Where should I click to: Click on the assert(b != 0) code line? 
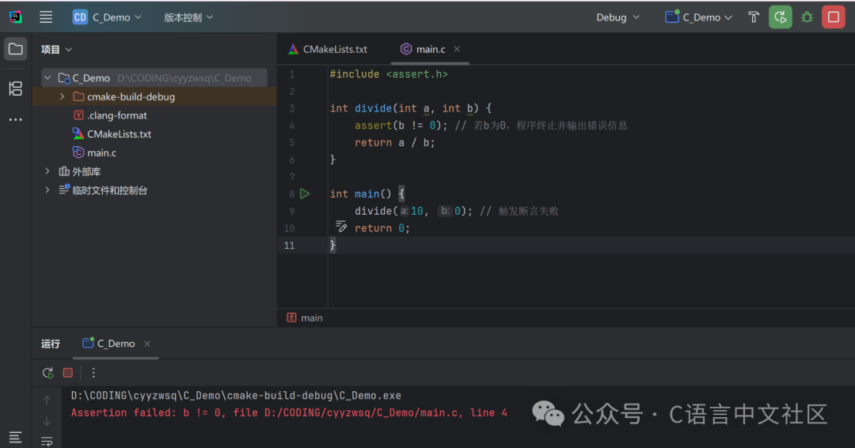pos(401,126)
